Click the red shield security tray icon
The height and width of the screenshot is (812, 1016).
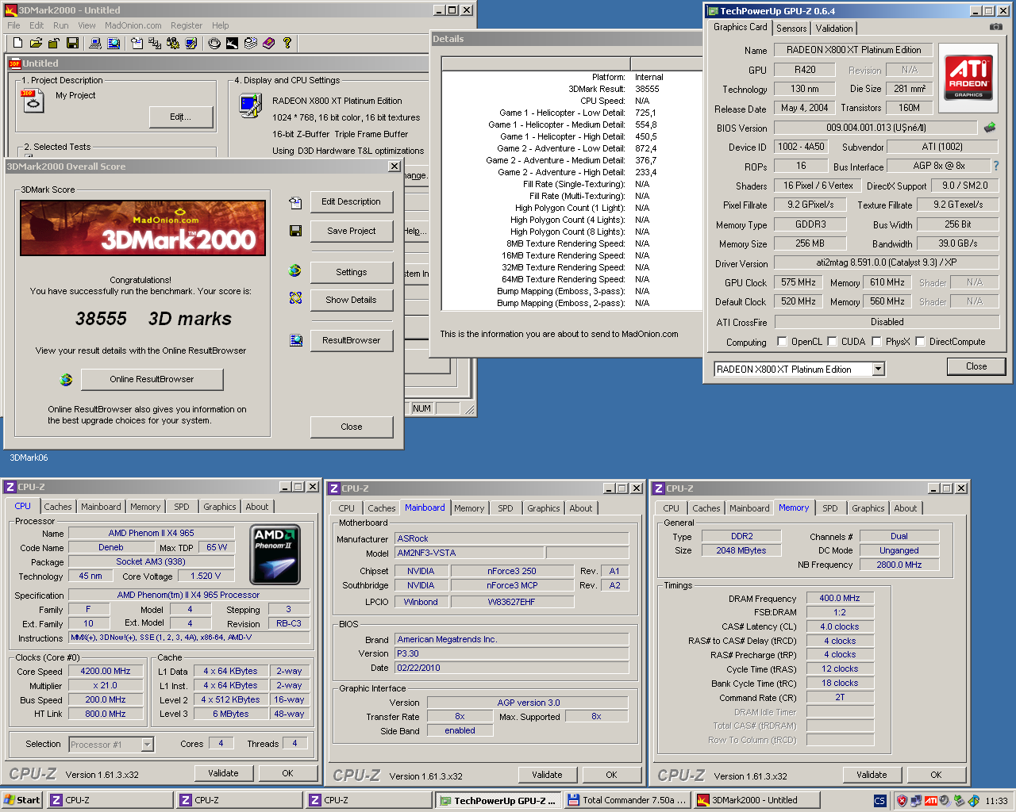pyautogui.click(x=902, y=800)
